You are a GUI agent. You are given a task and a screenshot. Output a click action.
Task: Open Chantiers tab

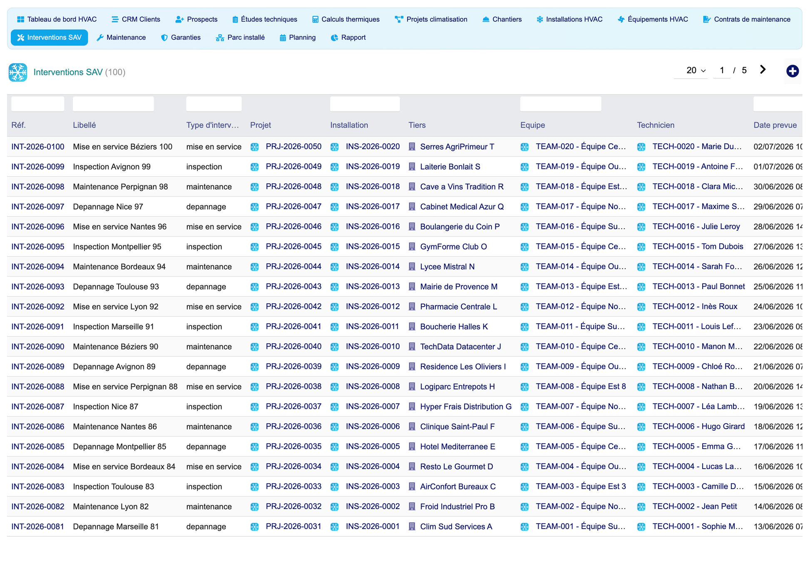[502, 19]
